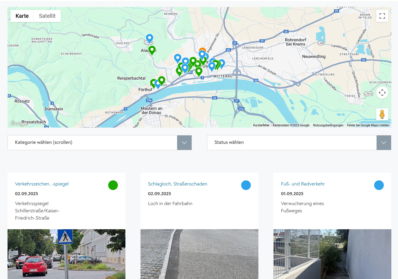398x279 pixels.
Task: Switch map to Karte view
Action: point(22,16)
